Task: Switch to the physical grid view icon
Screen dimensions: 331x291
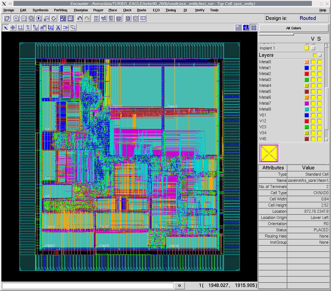Action: click(x=254, y=27)
